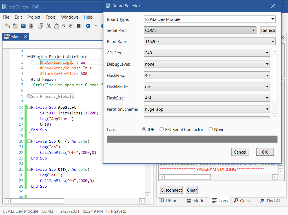This screenshot has width=288, height=215.
Task: Open the PartitionScheme huge_app dropdown
Action: click(x=207, y=109)
